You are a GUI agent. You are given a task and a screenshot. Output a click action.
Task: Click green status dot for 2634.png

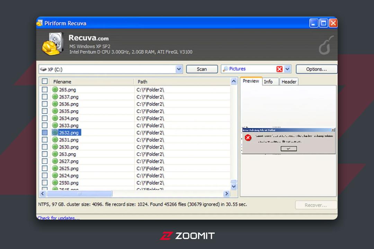point(55,118)
